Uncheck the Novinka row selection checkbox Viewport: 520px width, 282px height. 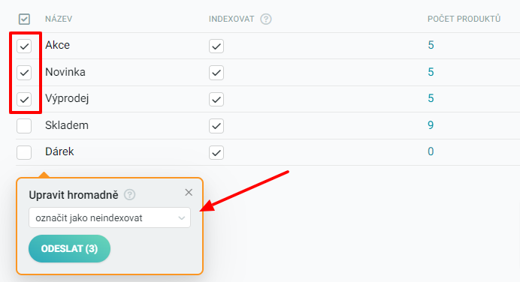click(24, 73)
